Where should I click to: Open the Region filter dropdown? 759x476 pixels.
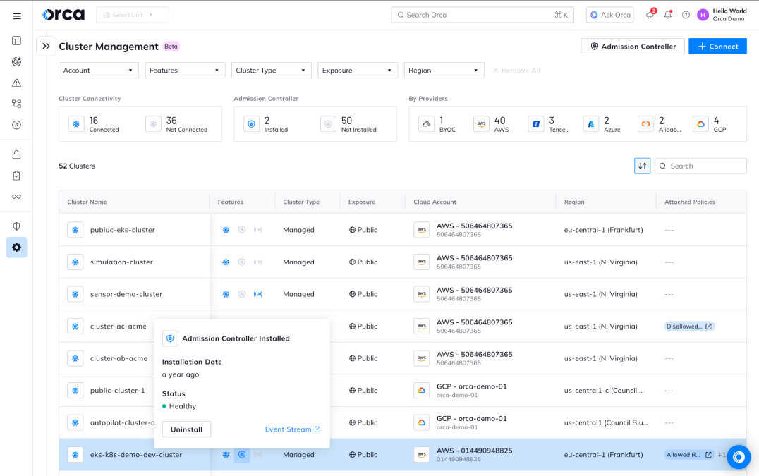tap(444, 70)
